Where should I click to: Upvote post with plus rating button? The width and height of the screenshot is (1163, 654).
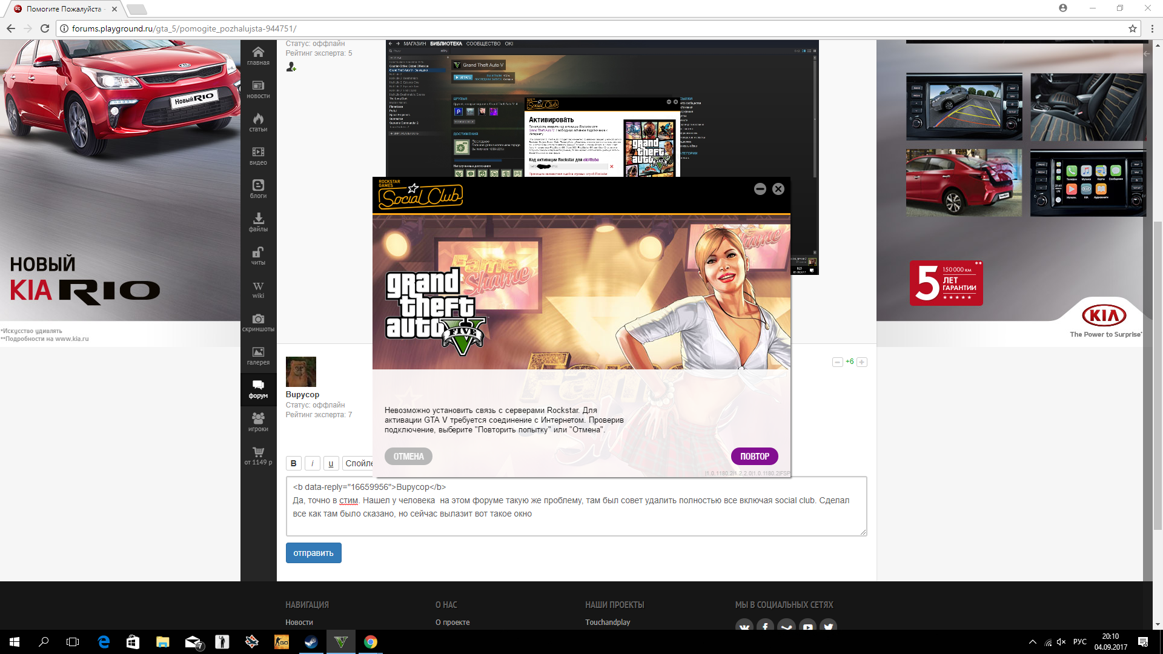click(862, 362)
